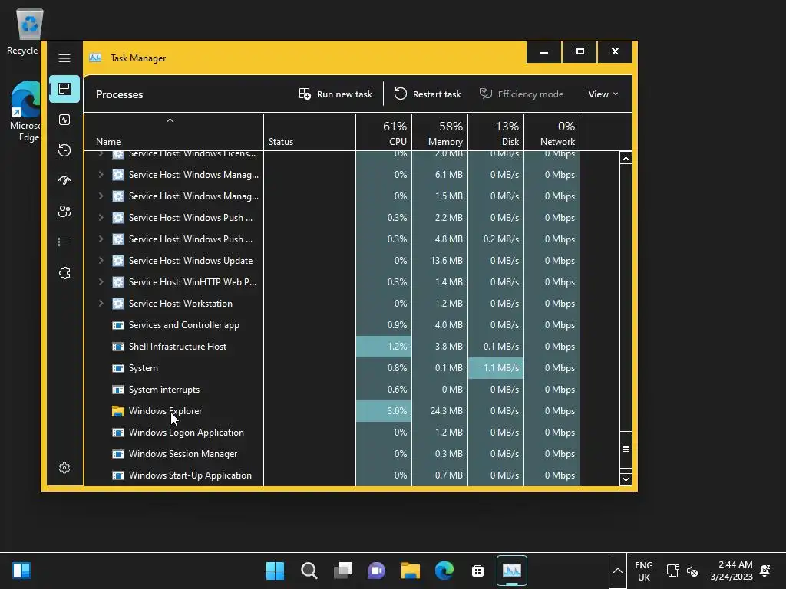This screenshot has width=786, height=589.
Task: Open taskbar Search
Action: click(x=309, y=571)
